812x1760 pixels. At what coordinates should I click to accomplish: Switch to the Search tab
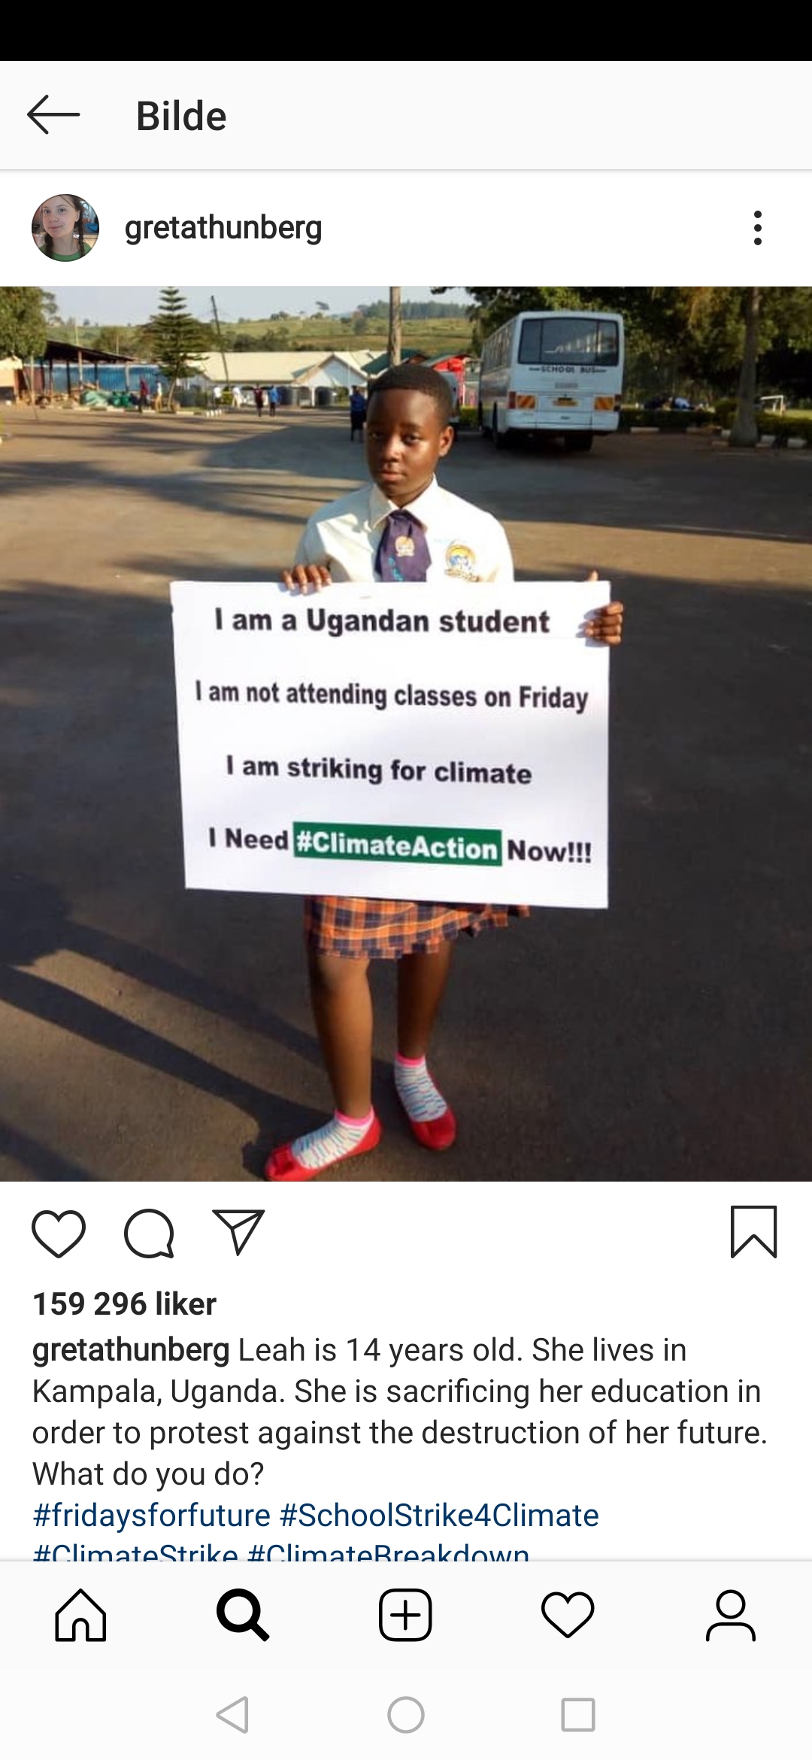pos(243,1614)
